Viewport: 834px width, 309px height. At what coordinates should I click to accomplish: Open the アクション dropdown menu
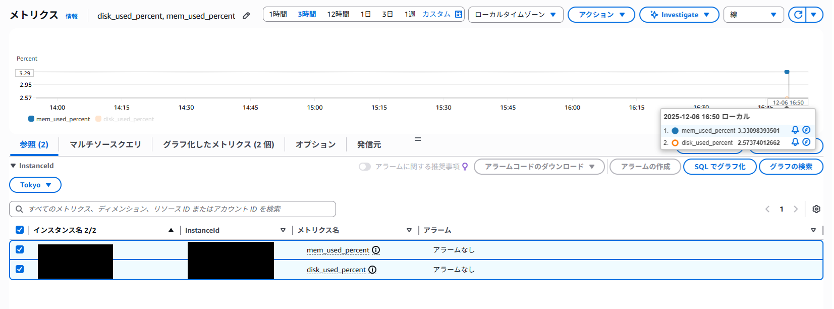click(601, 15)
